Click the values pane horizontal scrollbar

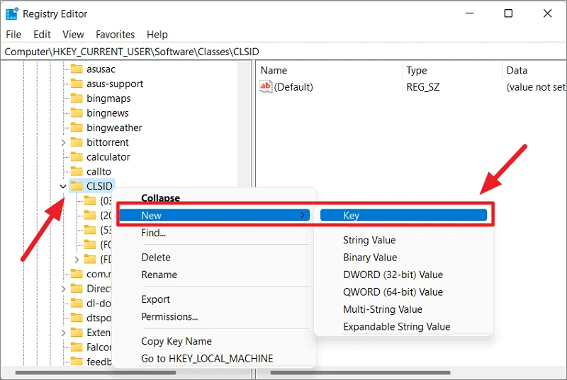click(x=360, y=372)
